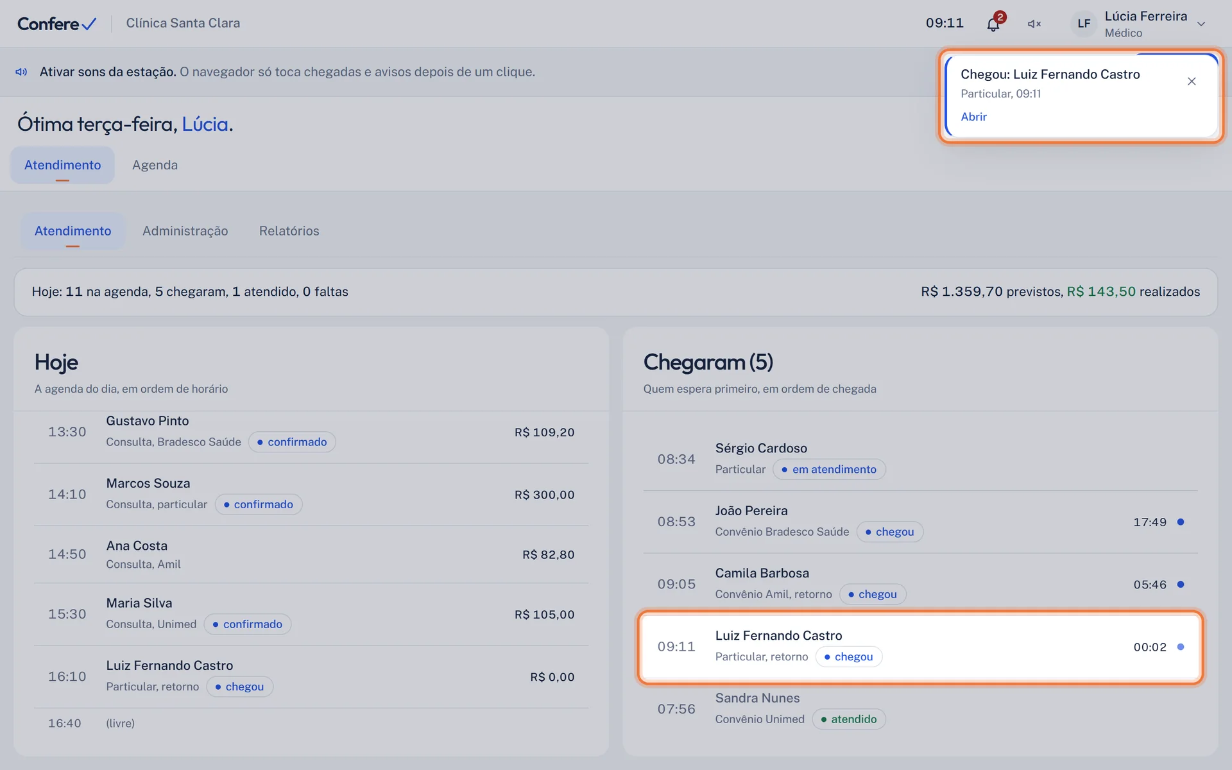Click confirmado badge on Gustavo Pinto
This screenshot has width=1232, height=770.
click(292, 442)
